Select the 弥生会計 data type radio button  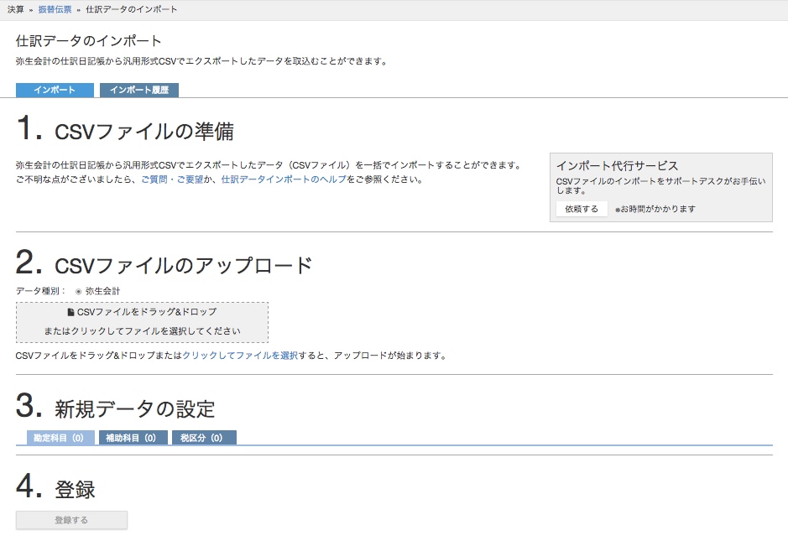point(78,291)
